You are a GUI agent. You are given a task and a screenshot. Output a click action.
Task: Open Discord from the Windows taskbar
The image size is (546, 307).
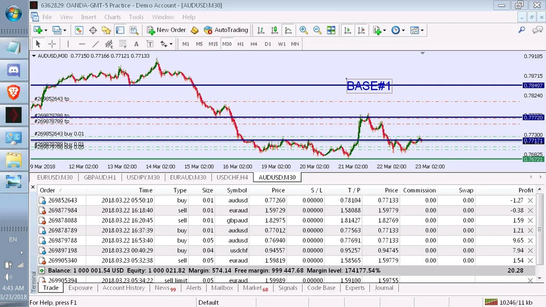14,70
